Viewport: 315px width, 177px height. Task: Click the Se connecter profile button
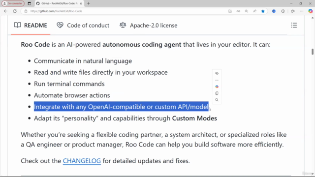(x=13, y=3)
